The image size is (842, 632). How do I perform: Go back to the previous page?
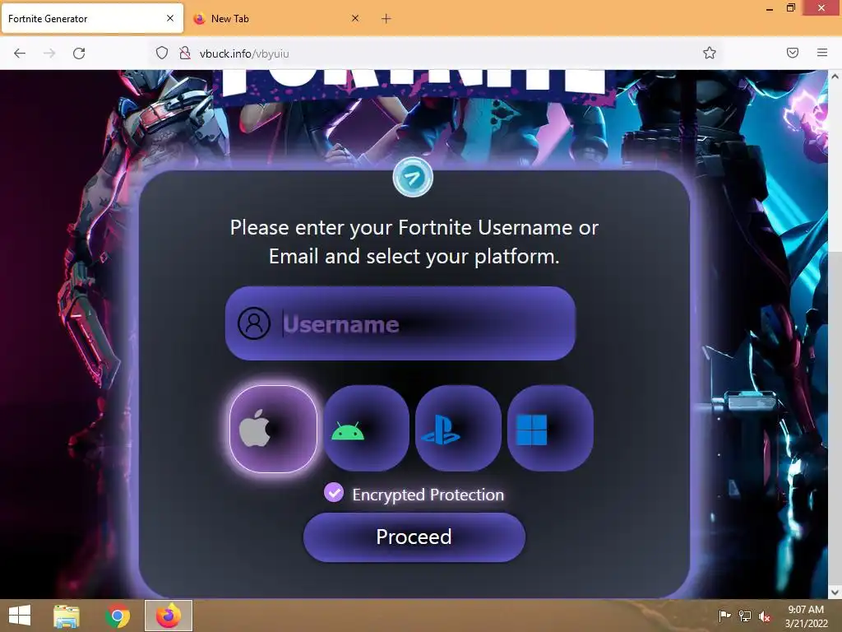20,53
